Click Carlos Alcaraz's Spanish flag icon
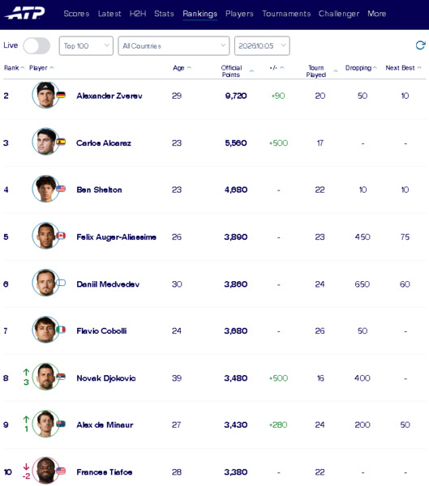 coord(61,142)
